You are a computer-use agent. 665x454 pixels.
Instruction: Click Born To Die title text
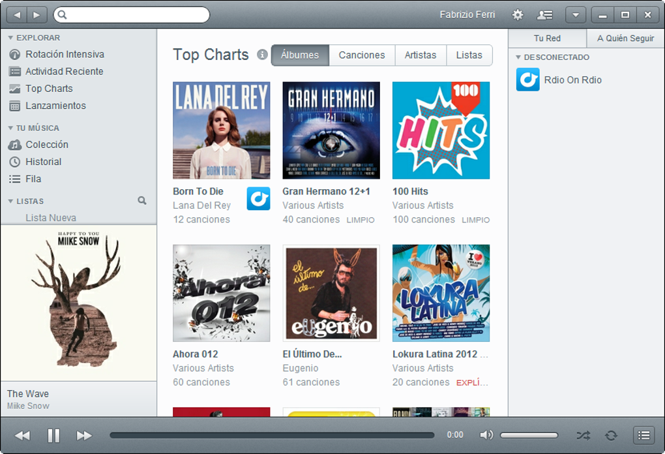[x=198, y=191]
